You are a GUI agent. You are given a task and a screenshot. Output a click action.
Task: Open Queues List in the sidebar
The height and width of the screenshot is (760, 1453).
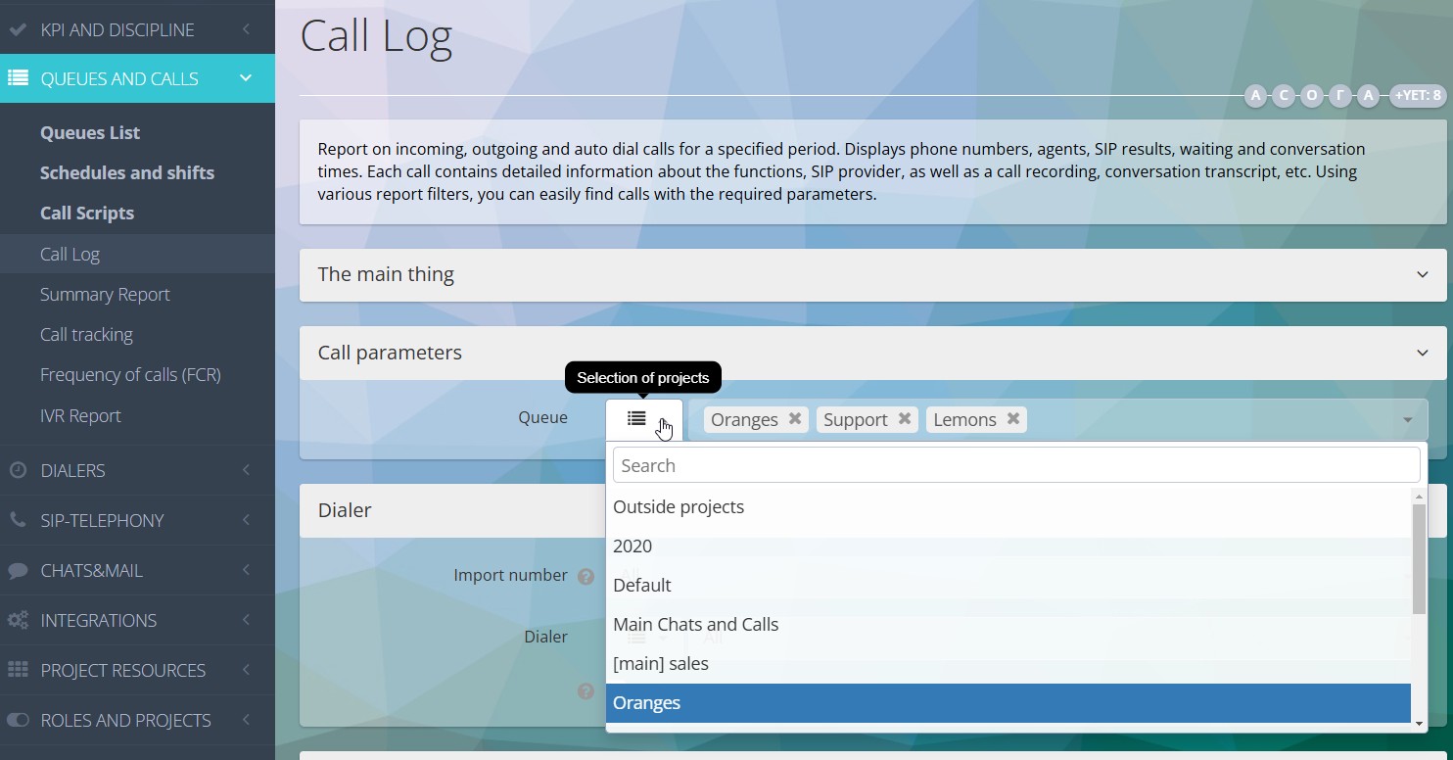coord(90,132)
